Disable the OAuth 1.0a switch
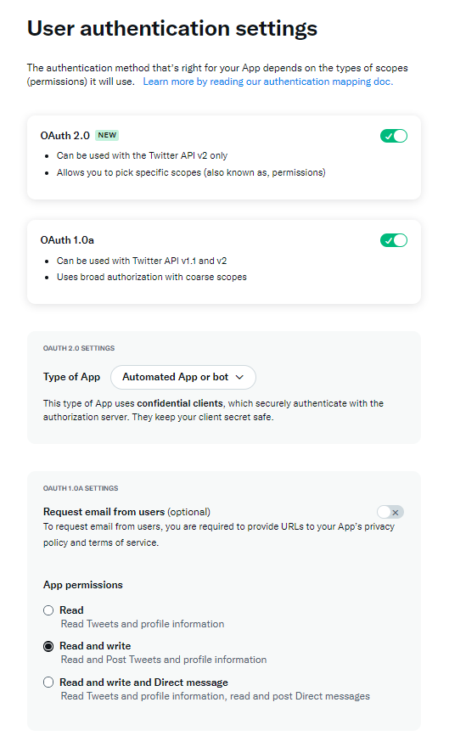Screen dimensions: 449x736 pos(394,241)
